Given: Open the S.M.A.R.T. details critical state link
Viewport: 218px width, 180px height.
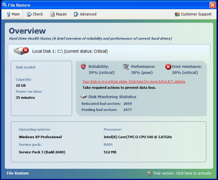Looking at the screenshot, I should [134, 82].
